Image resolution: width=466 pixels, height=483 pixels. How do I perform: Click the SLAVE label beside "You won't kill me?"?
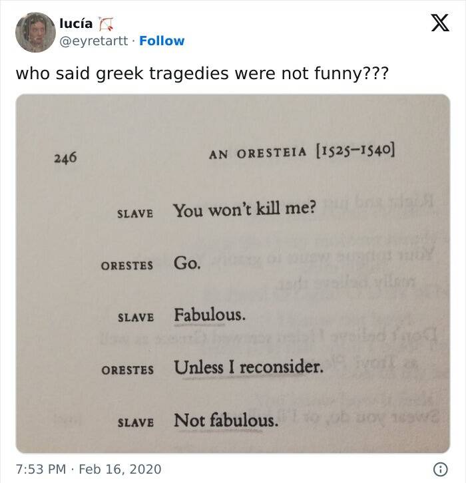135,214
